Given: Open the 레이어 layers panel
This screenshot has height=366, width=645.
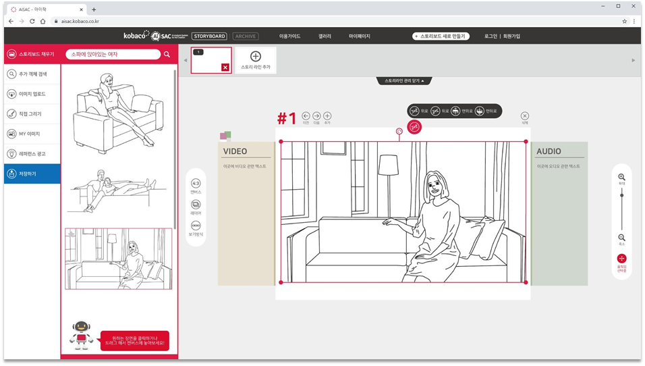Looking at the screenshot, I should (196, 205).
